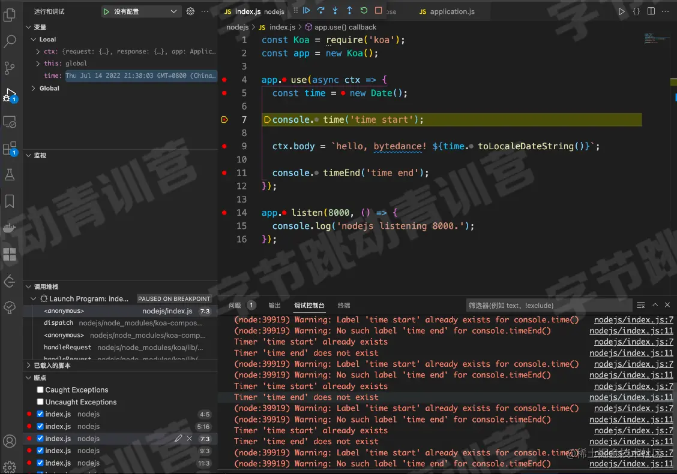Image resolution: width=677 pixels, height=474 pixels.
Task: Uncheck the index.js 11:3 breakpoint
Action: coord(40,463)
